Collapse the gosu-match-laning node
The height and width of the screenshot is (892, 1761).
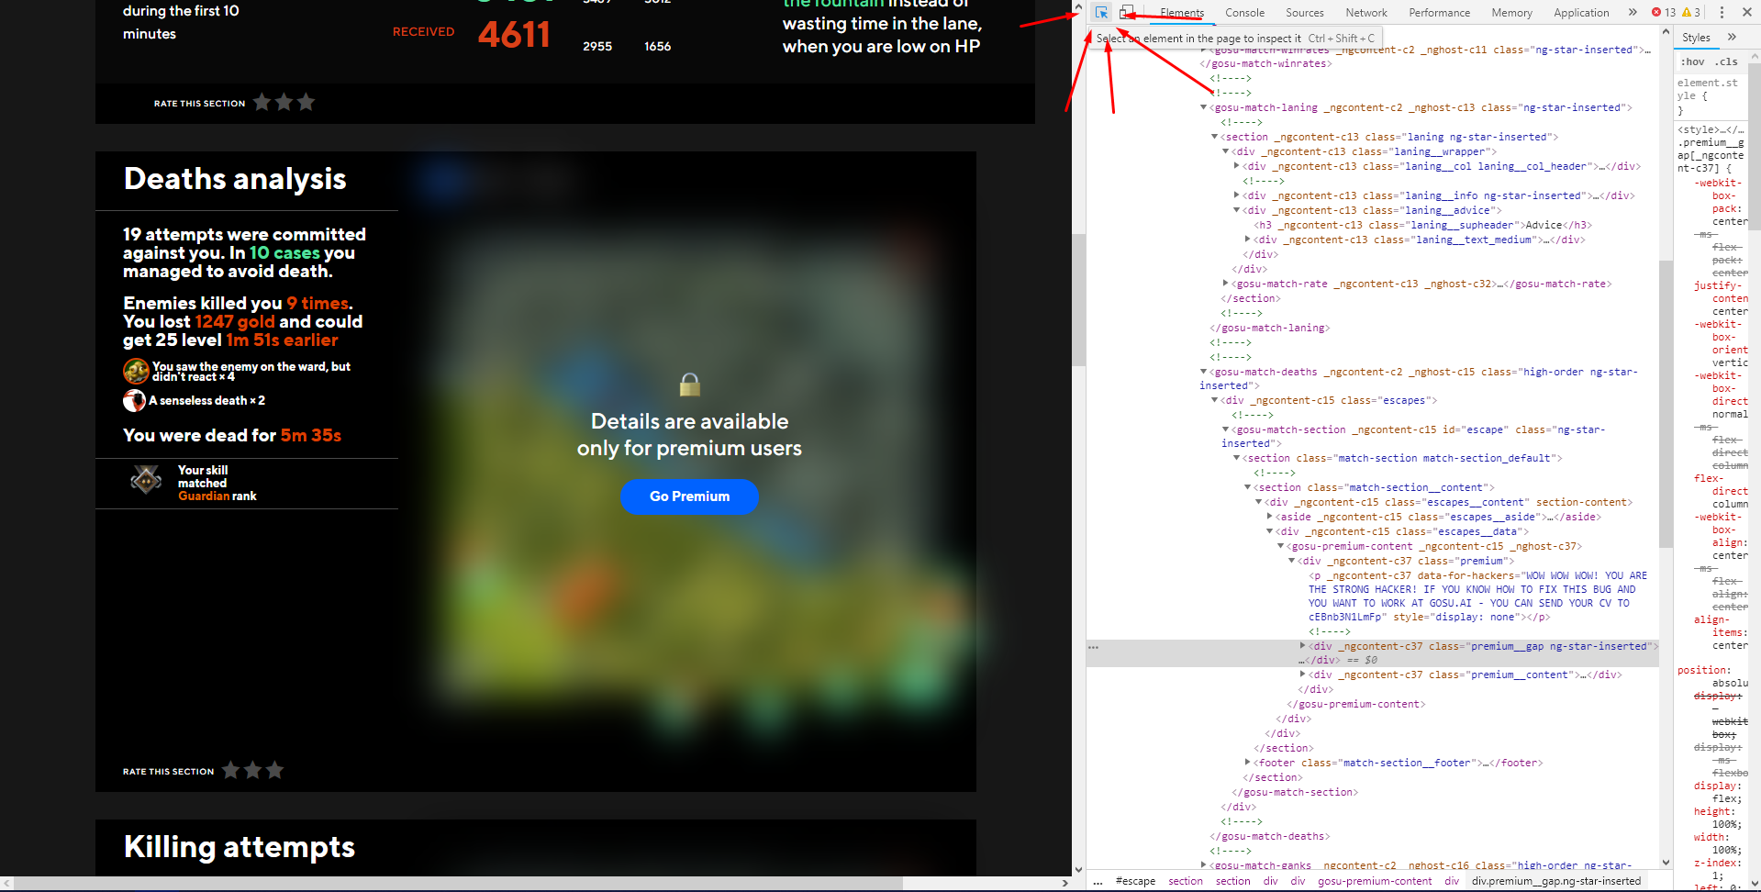click(1203, 108)
